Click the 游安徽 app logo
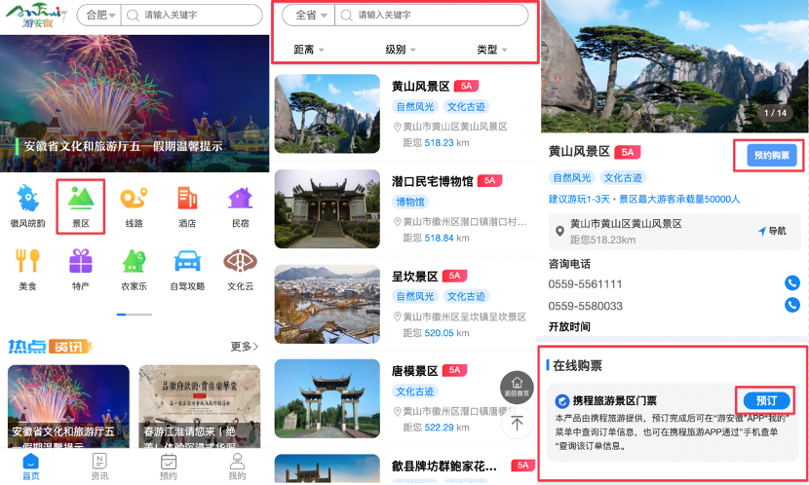Viewport: 809px width, 485px height. click(36, 16)
